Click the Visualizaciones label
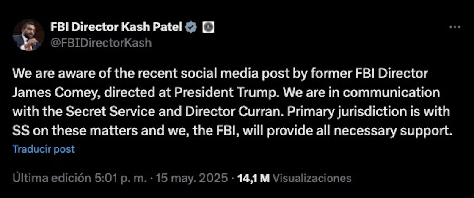 [312, 178]
